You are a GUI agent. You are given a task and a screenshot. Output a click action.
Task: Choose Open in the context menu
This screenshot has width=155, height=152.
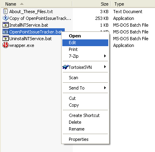85,36
